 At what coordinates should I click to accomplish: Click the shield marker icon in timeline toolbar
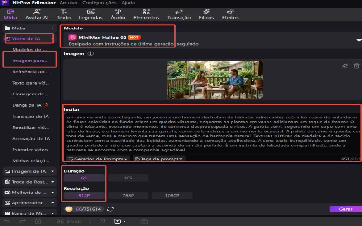point(102,221)
